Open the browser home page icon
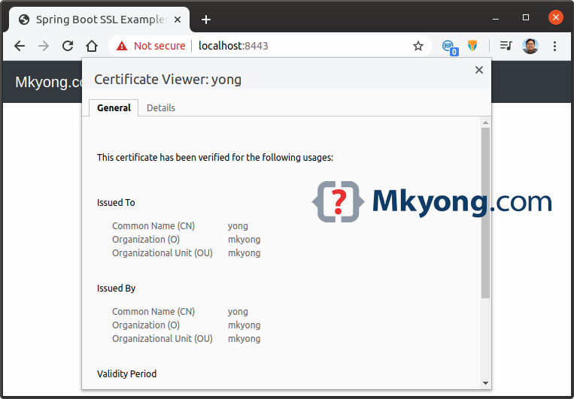Viewport: 574px width, 399px height. (92, 46)
